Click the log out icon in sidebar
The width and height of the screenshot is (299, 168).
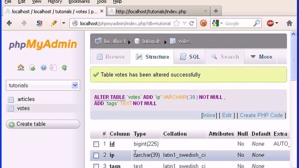point(32,68)
